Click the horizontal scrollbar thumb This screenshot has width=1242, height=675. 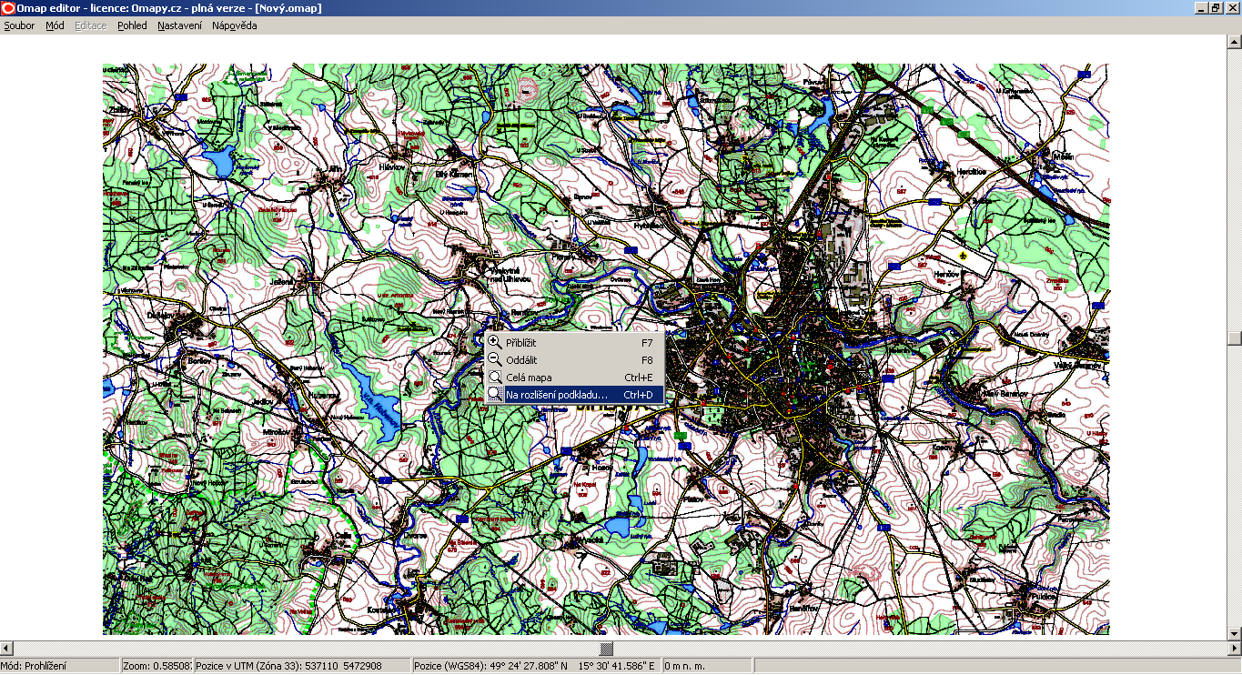click(606, 649)
